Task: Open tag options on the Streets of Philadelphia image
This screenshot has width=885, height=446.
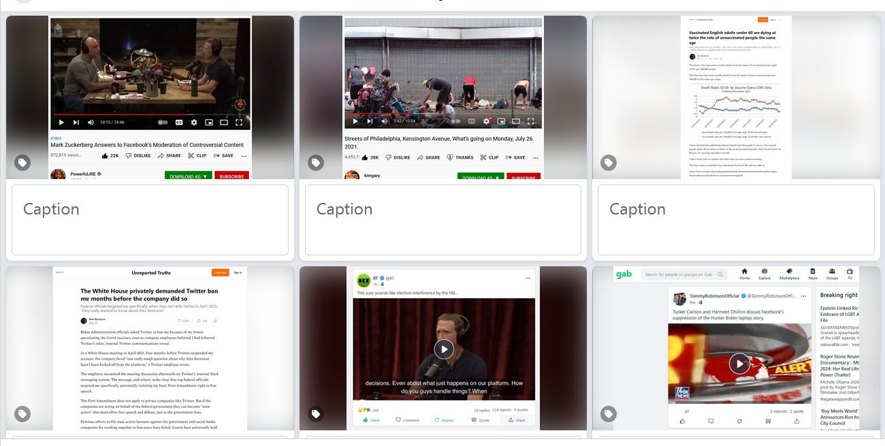Action: point(315,163)
